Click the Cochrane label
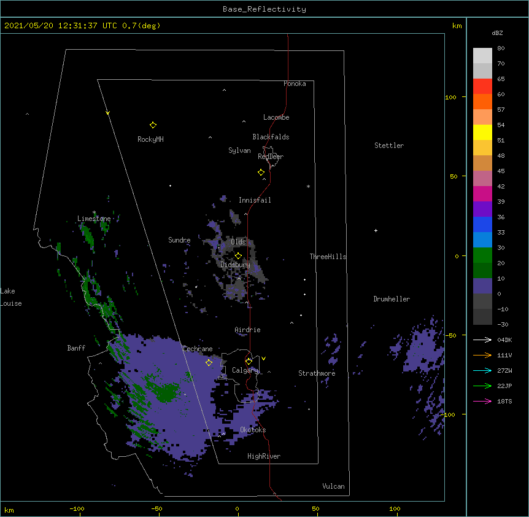 pos(198,349)
